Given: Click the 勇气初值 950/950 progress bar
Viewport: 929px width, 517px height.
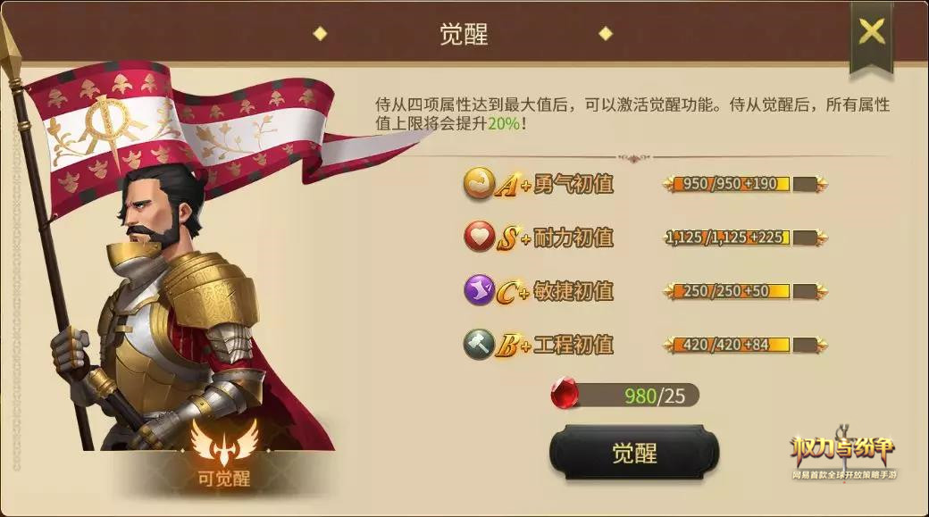Looking at the screenshot, I should [745, 184].
